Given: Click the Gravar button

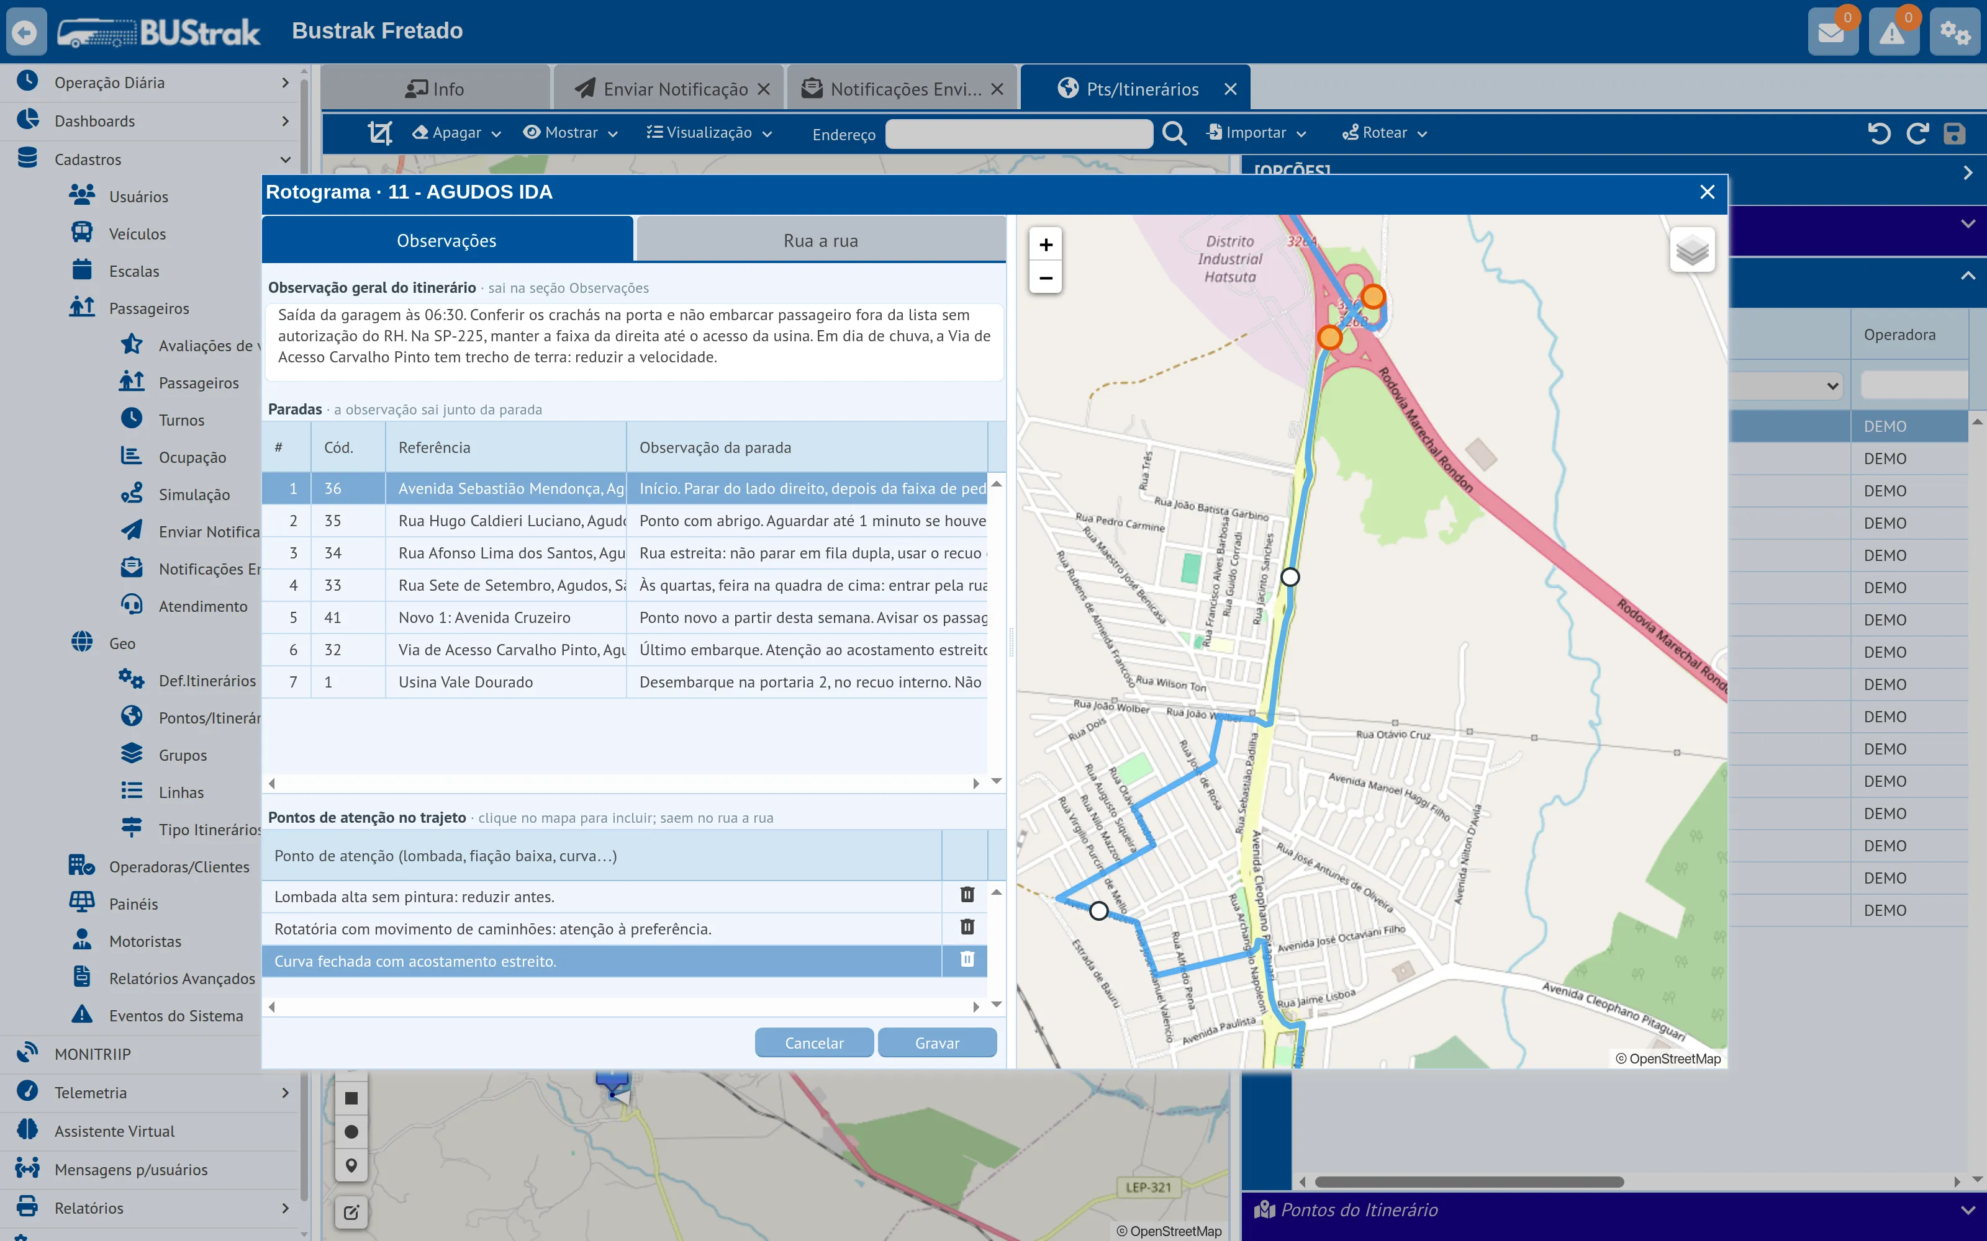Looking at the screenshot, I should (x=937, y=1042).
